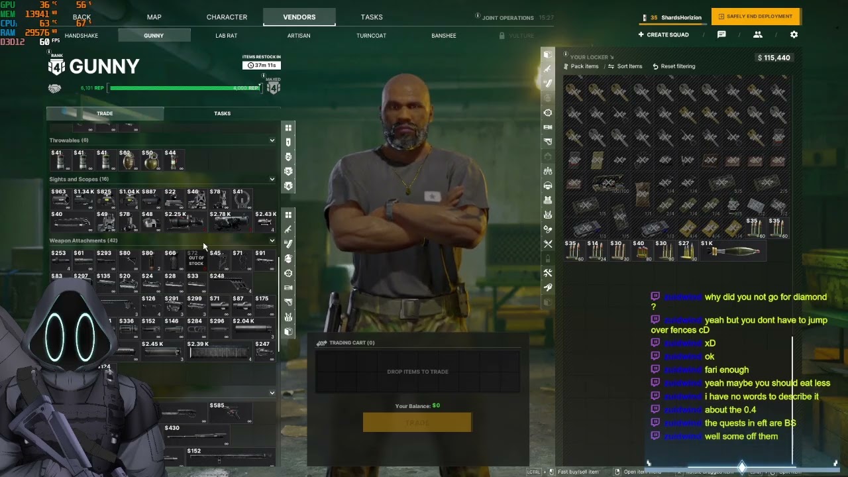Screen dimensions: 848x477
Task: Select the $2.78 K scope
Action: click(229, 221)
